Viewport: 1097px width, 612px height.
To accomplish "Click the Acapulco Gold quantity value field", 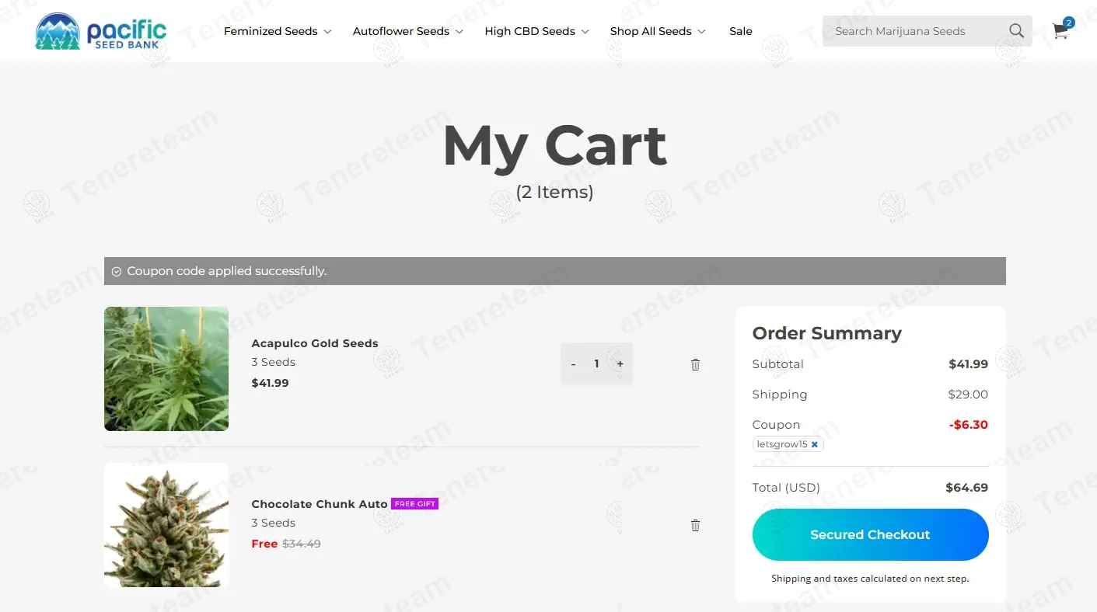I will click(x=596, y=363).
